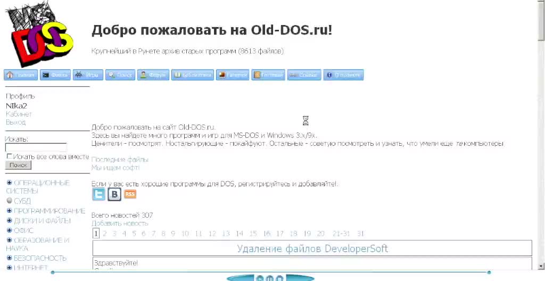This screenshot has width=545, height=281.
Task: Click Добавить новость link
Action: [x=120, y=224]
